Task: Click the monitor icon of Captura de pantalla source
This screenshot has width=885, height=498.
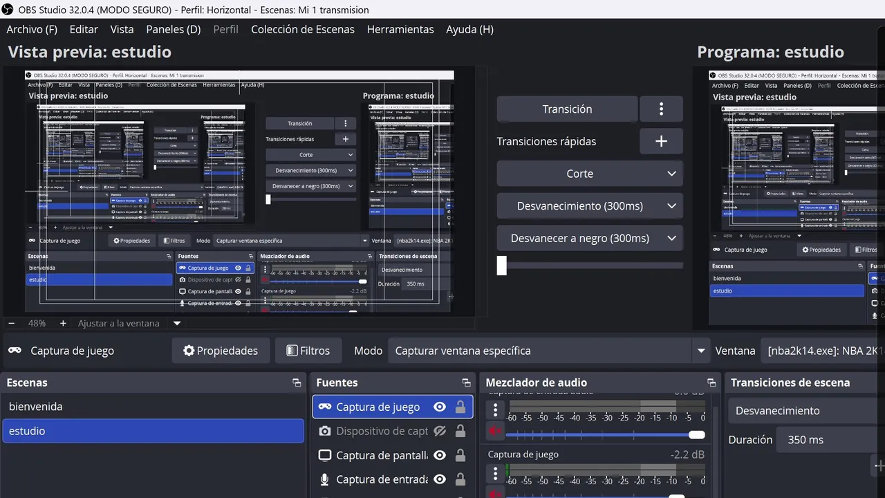Action: pos(324,455)
